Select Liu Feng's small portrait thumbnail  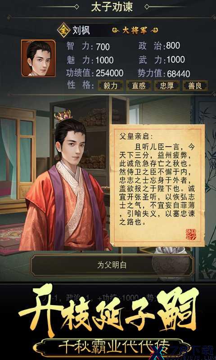coord(38,58)
